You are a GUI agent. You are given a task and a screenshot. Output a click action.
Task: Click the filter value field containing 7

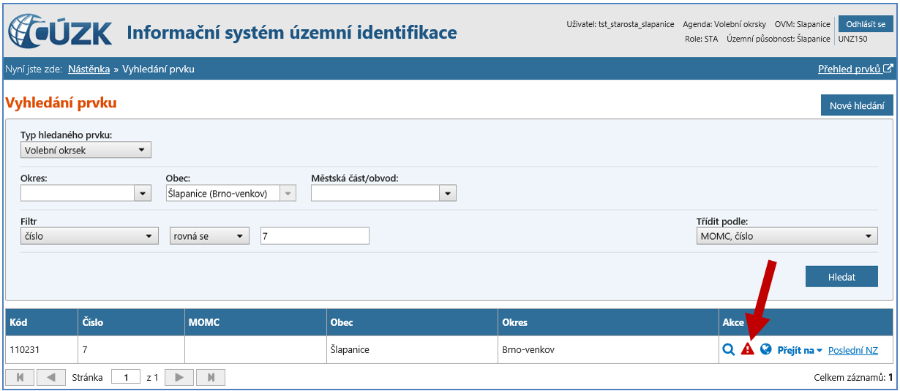tap(315, 236)
